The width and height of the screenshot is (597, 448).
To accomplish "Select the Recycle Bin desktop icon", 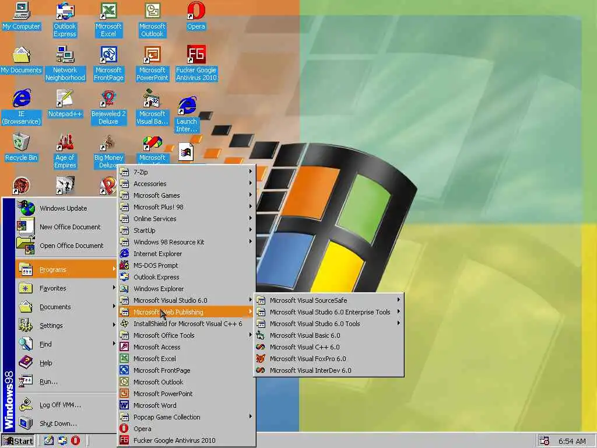I will 22,148.
